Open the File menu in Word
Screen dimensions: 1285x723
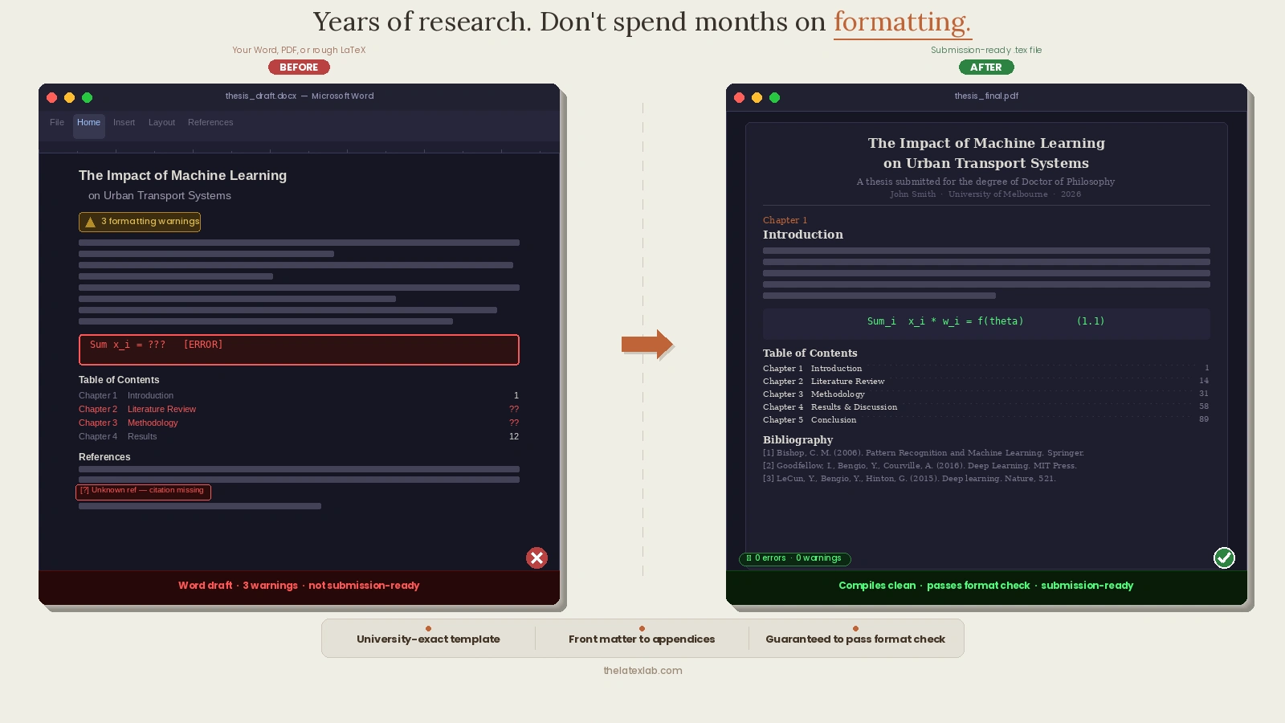tap(56, 122)
